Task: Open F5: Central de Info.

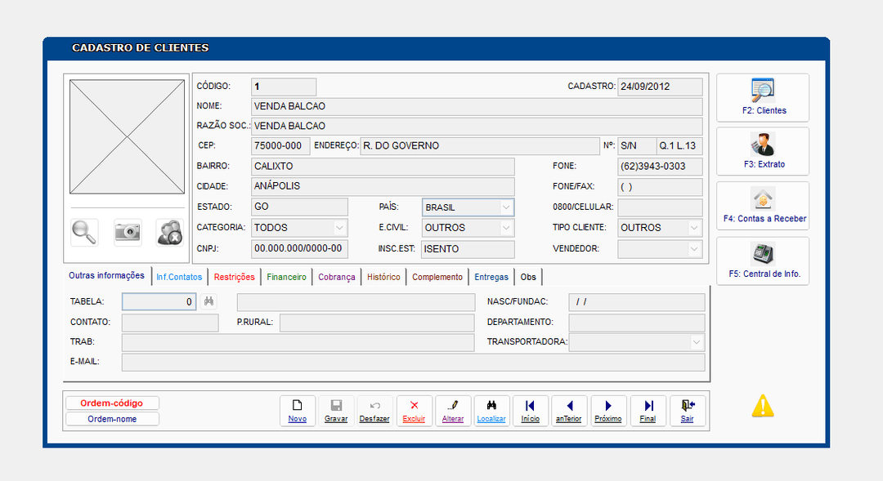Action: coord(763,261)
